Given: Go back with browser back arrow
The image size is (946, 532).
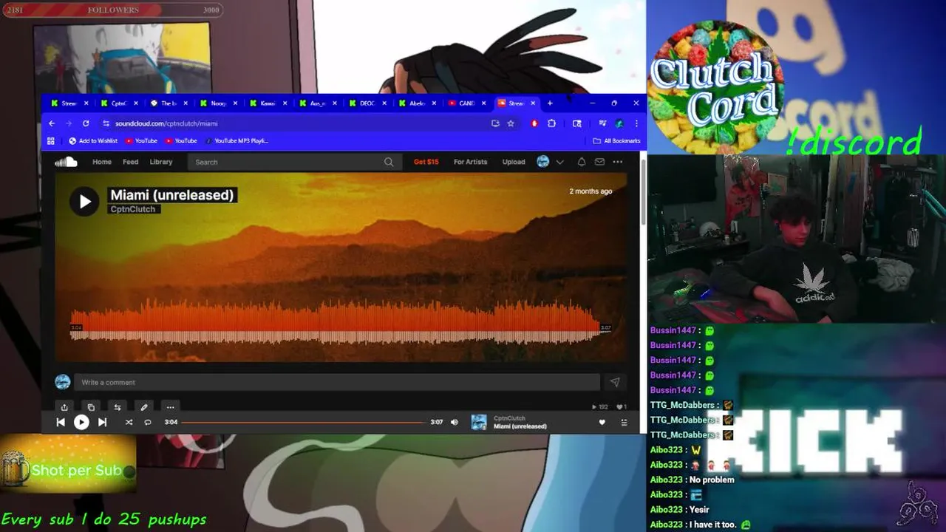Looking at the screenshot, I should [52, 123].
